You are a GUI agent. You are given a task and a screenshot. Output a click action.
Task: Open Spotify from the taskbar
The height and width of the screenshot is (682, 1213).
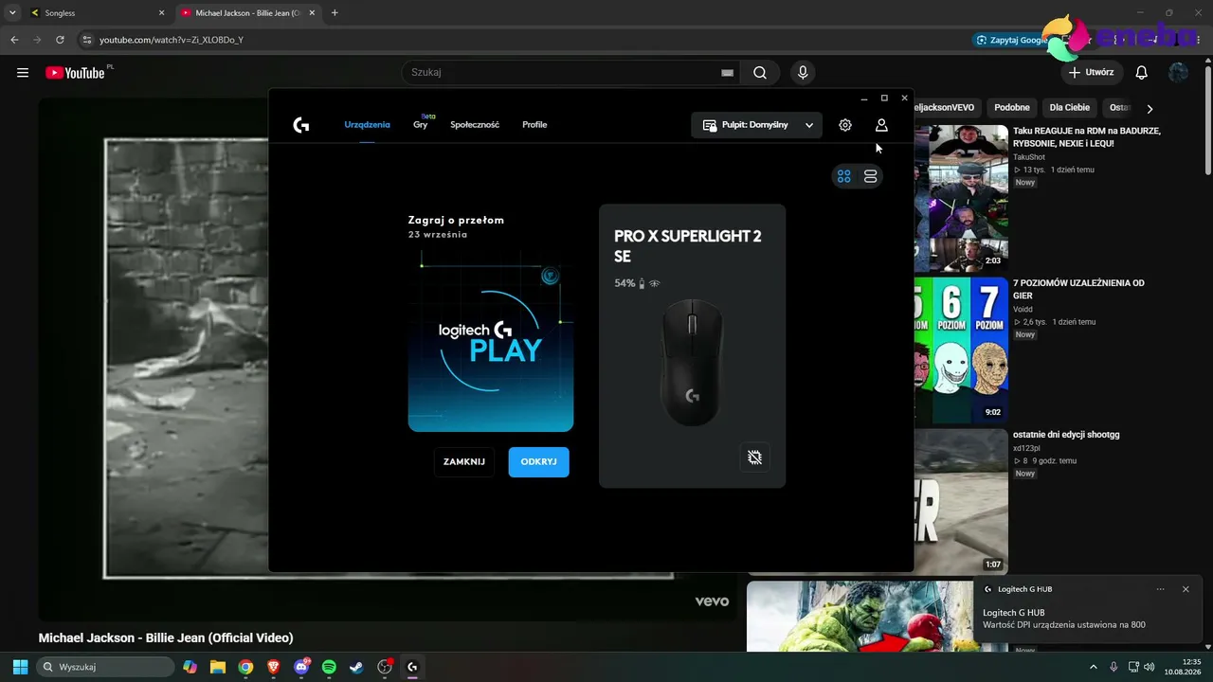click(329, 667)
